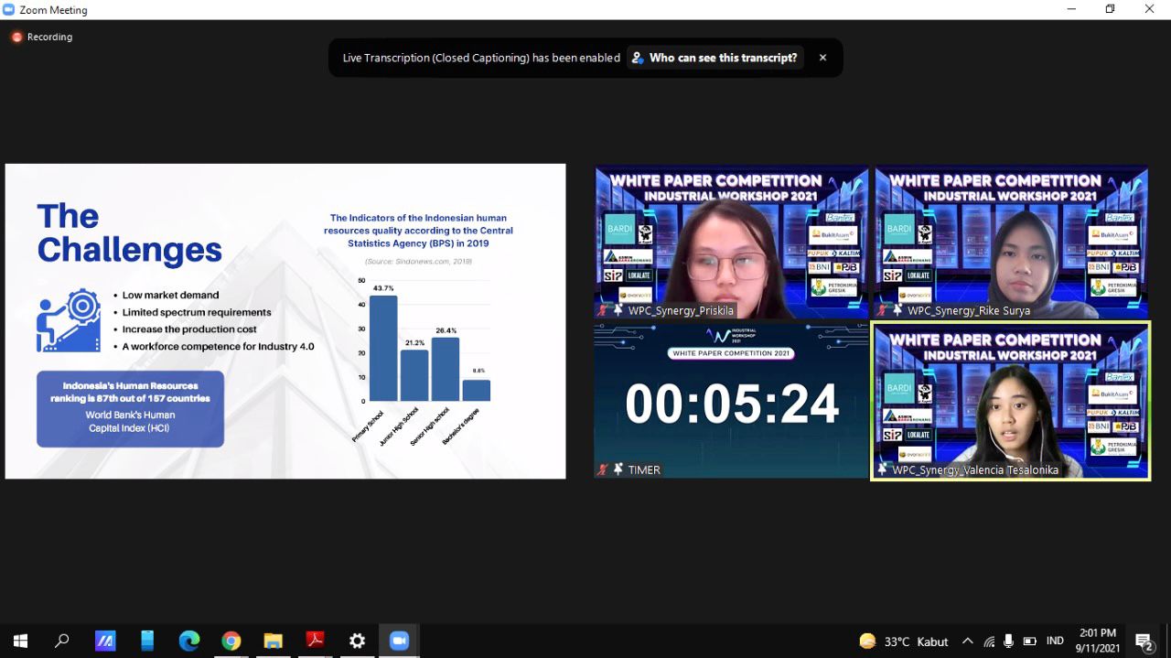The height and width of the screenshot is (658, 1171).
Task: Click the Wi-Fi network icon in the tray
Action: (x=988, y=641)
